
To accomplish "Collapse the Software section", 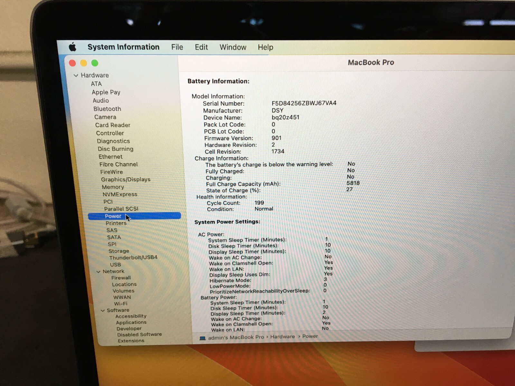I will pos(103,311).
